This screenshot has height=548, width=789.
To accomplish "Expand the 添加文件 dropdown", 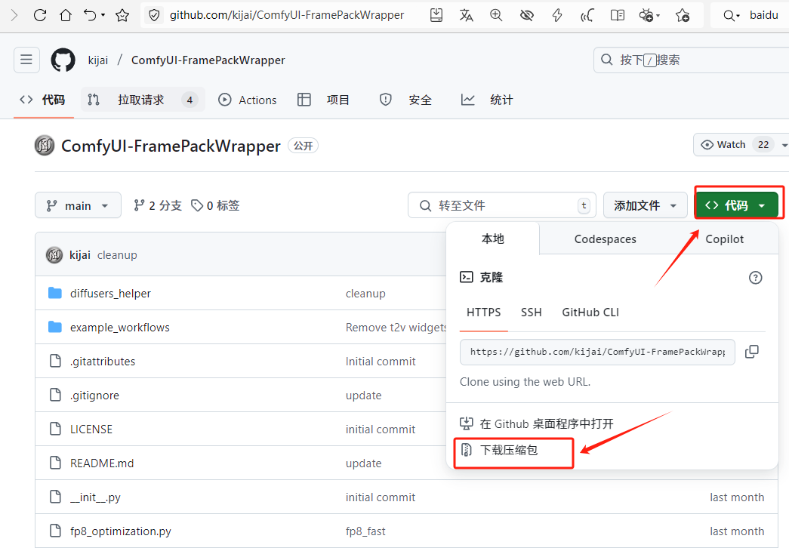I will (x=645, y=205).
